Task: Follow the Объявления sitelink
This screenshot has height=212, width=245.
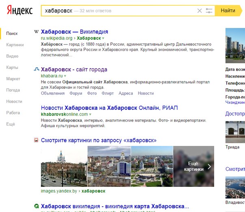Action: point(53,93)
